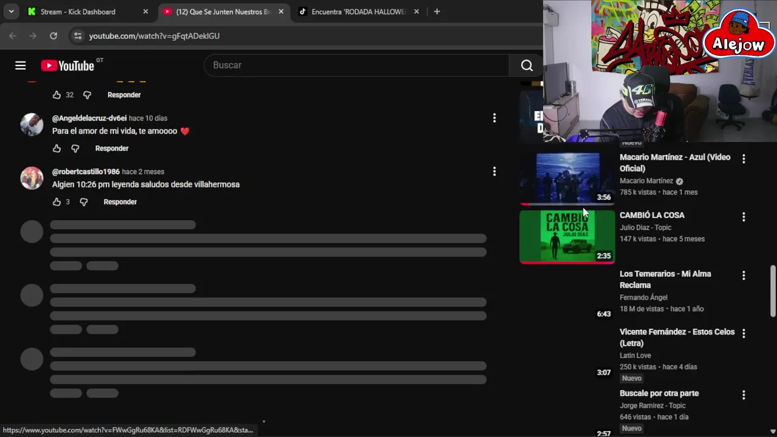The image size is (777, 437).
Task: Close the TikTok browser tab
Action: coord(417,12)
